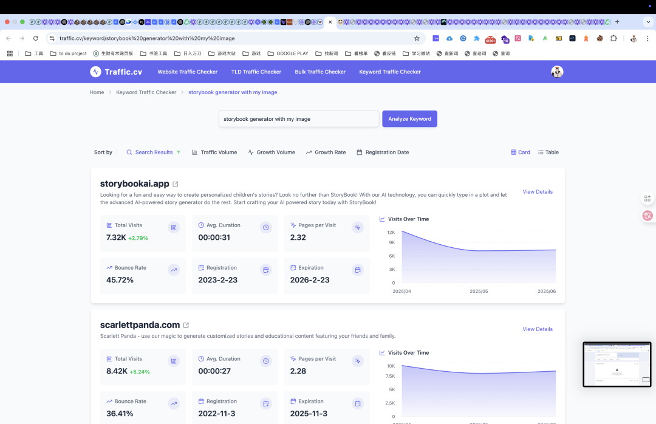
Task: Open the user avatar in header
Action: click(557, 72)
